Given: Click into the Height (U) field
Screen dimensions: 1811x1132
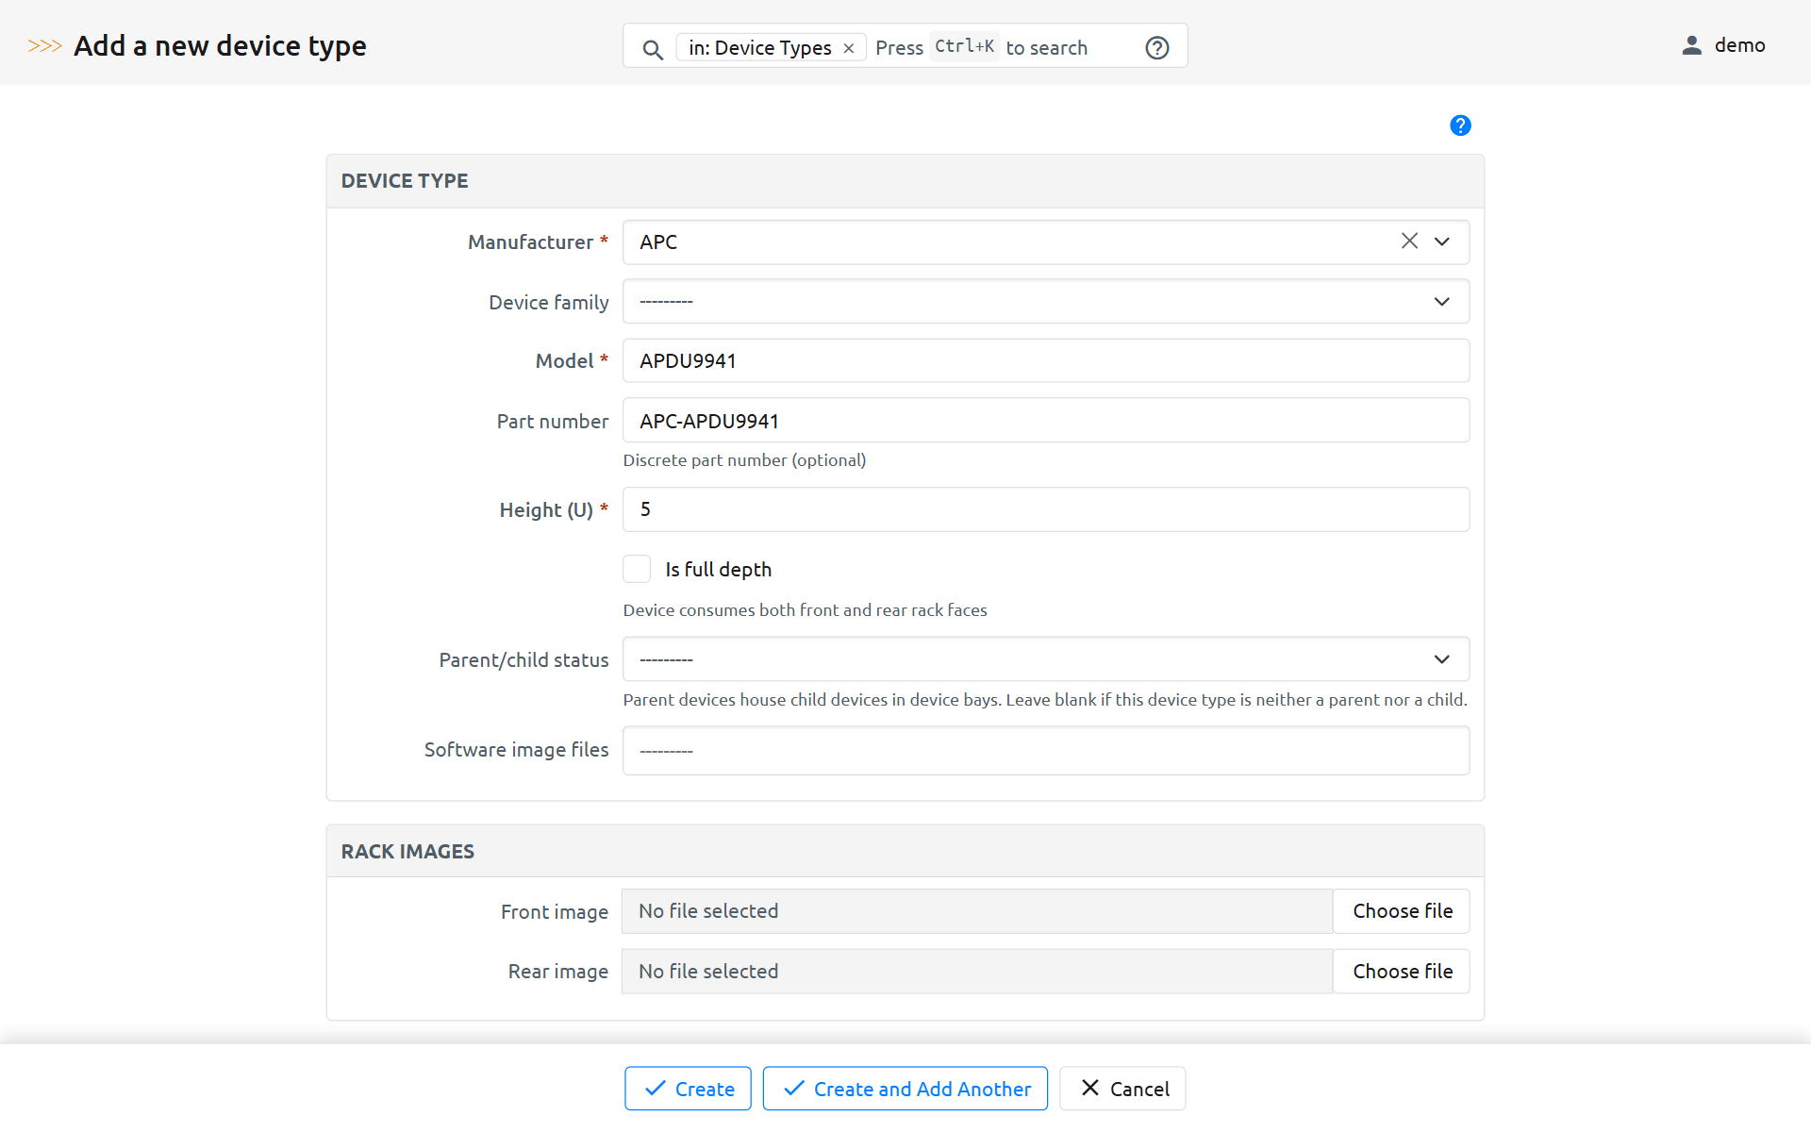Looking at the screenshot, I should 1045,509.
